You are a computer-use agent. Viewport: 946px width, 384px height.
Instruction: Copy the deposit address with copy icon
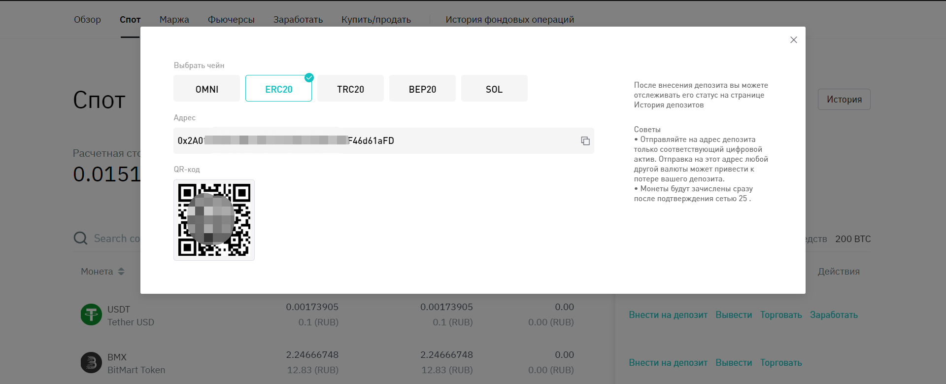(585, 141)
